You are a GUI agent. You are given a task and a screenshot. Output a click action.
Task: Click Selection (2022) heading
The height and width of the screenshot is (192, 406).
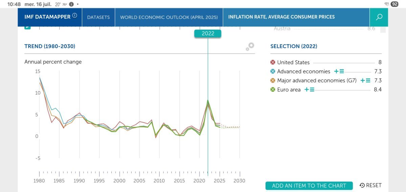[294, 46]
